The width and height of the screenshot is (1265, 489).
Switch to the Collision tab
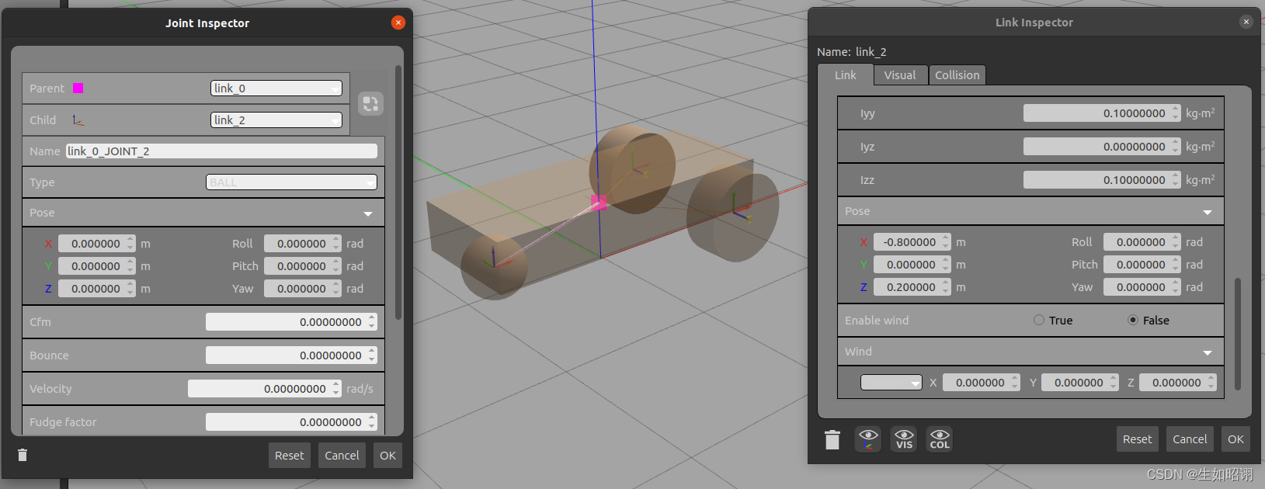[957, 75]
